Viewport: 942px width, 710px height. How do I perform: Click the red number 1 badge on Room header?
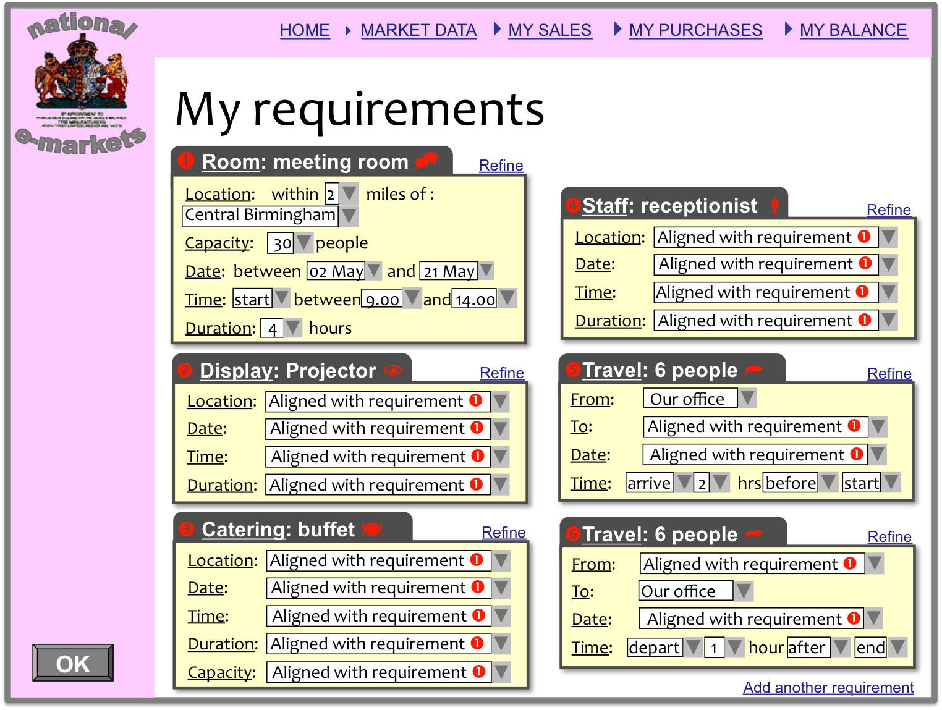(x=185, y=161)
